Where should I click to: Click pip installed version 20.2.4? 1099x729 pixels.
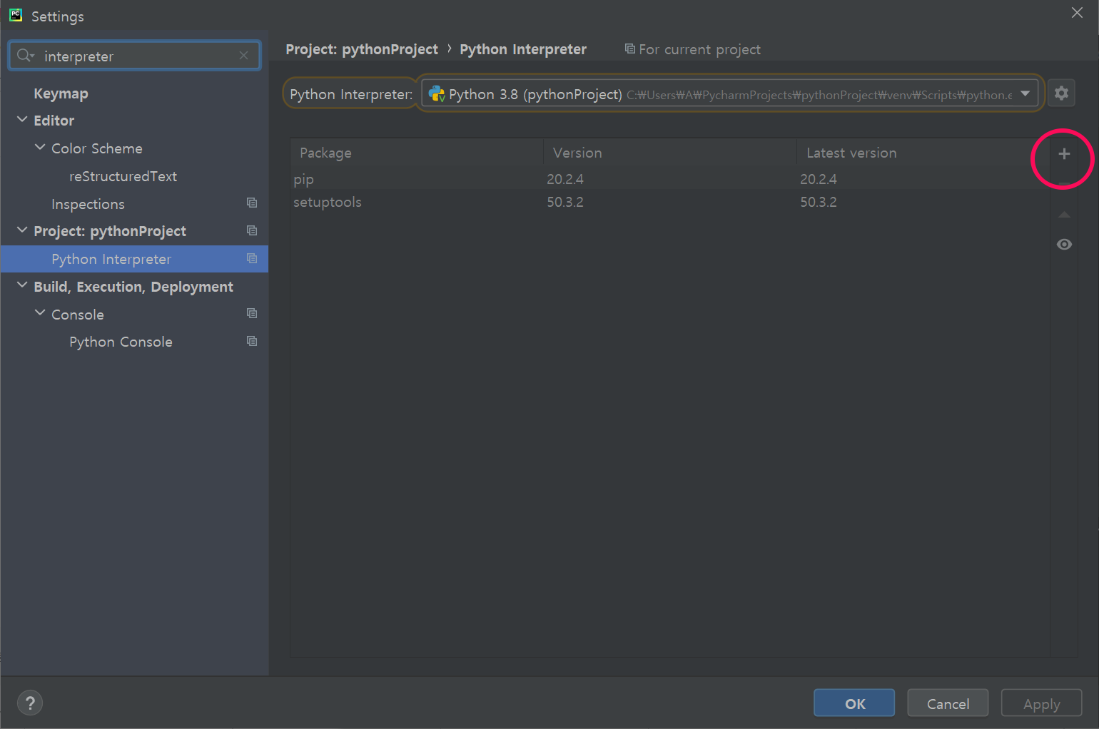[565, 179]
